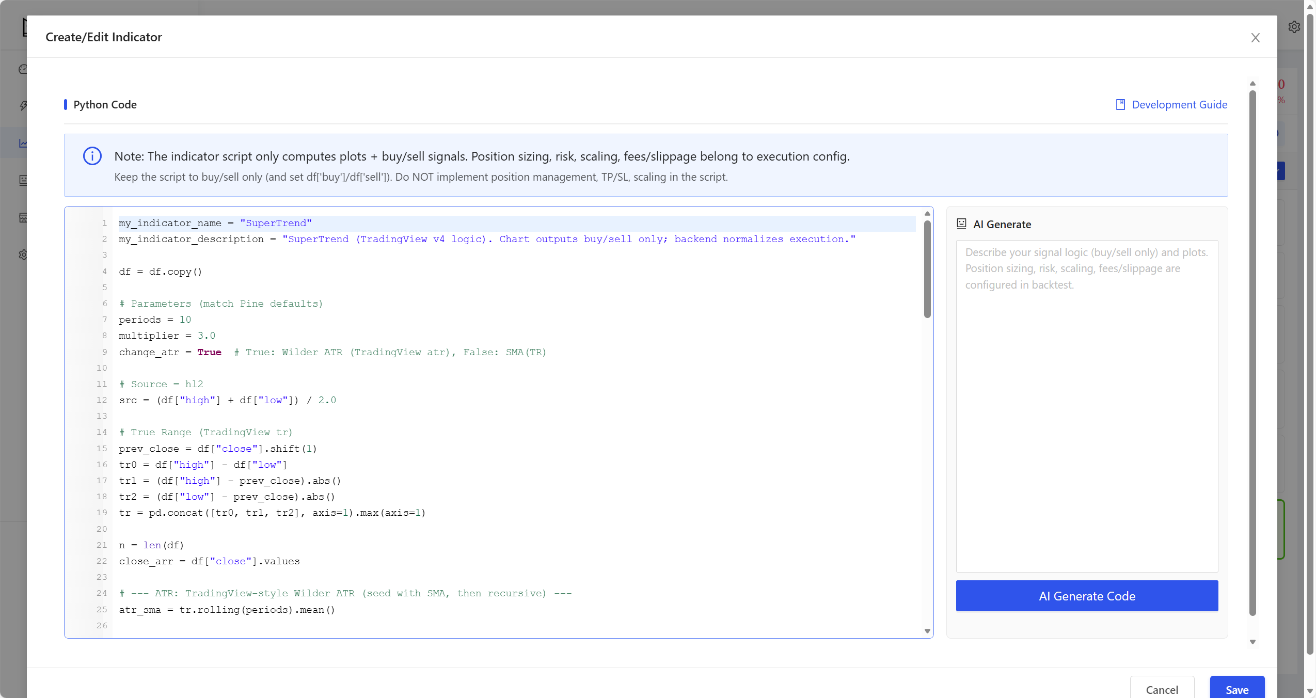The image size is (1316, 698).
Task: Click the dialog body scrollbar thumb
Action: [x=1252, y=353]
